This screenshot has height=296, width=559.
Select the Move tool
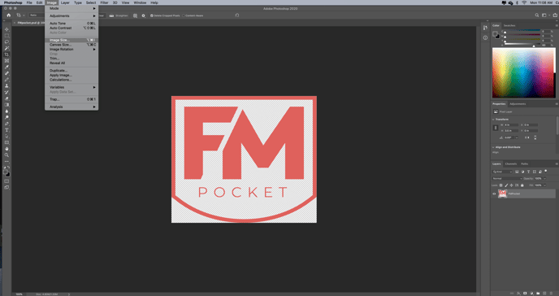click(x=6, y=29)
